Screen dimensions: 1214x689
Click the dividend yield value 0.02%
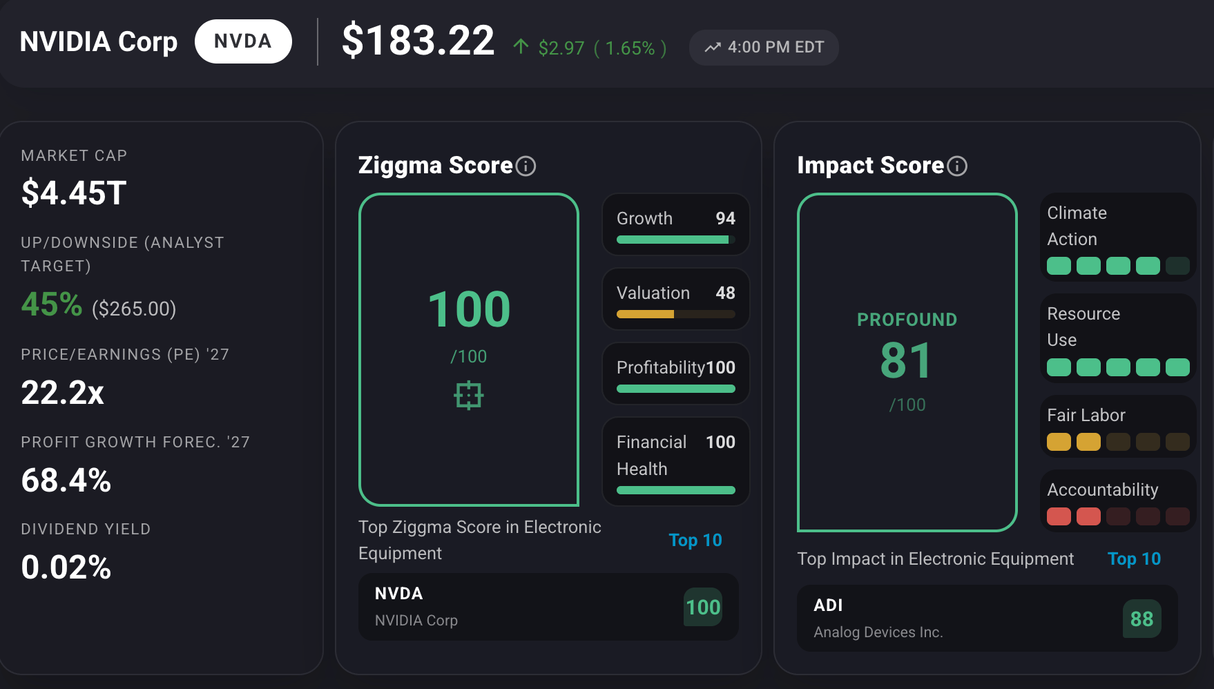[x=66, y=567]
